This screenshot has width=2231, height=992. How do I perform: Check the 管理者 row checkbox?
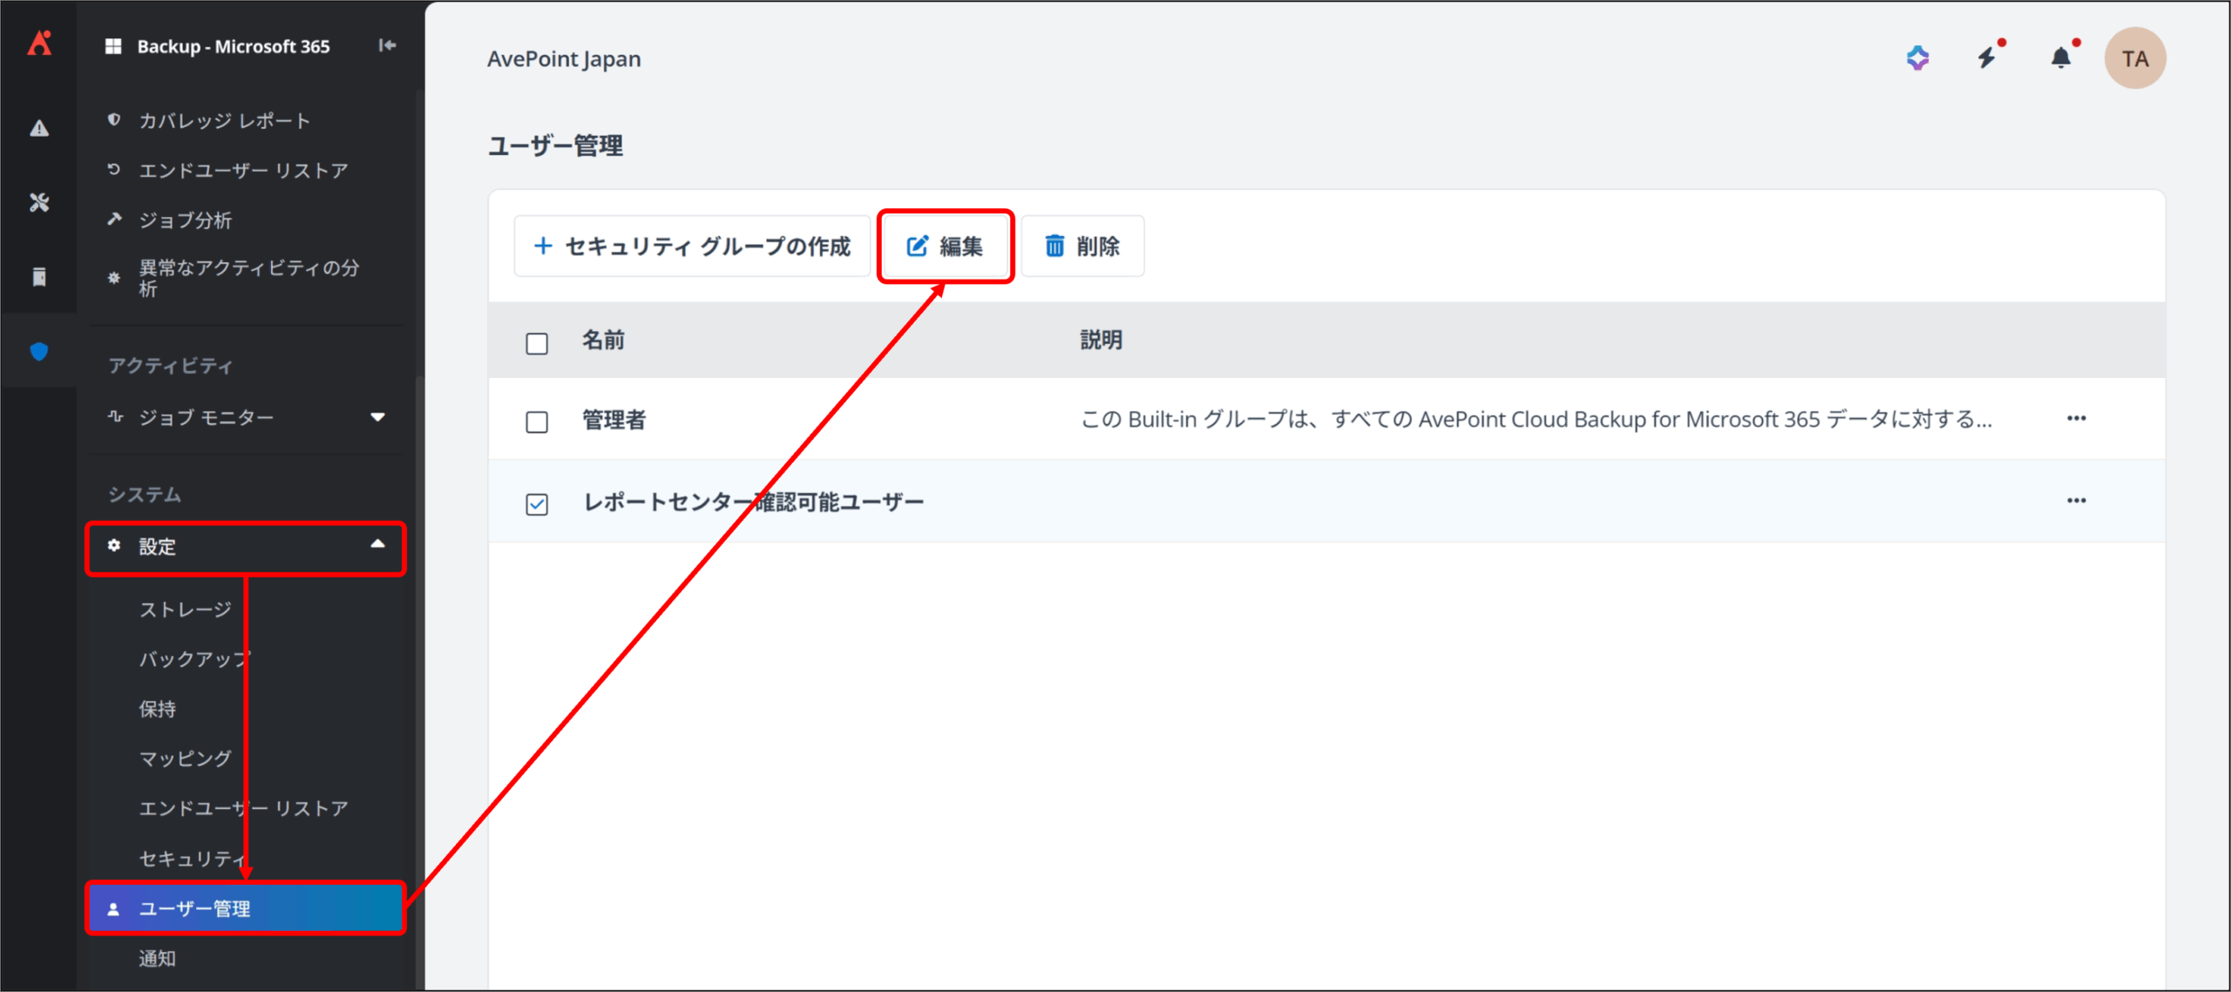pyautogui.click(x=537, y=422)
